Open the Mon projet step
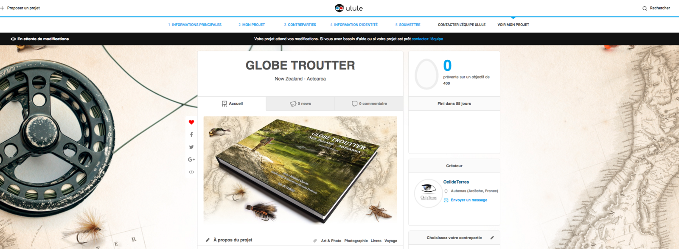The image size is (679, 249). (x=252, y=25)
